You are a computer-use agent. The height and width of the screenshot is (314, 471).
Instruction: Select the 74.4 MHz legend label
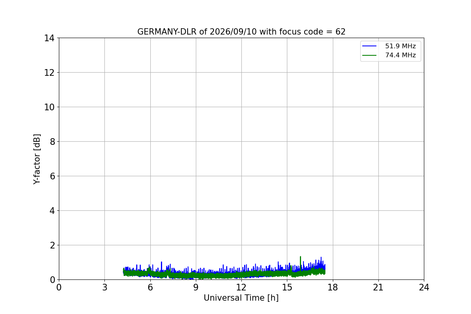click(x=400, y=55)
